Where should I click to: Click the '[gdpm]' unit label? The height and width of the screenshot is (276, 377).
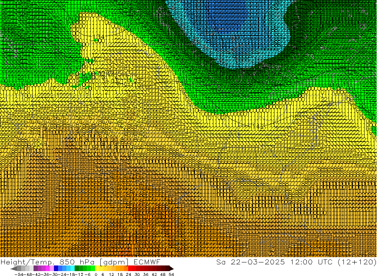click(114, 262)
